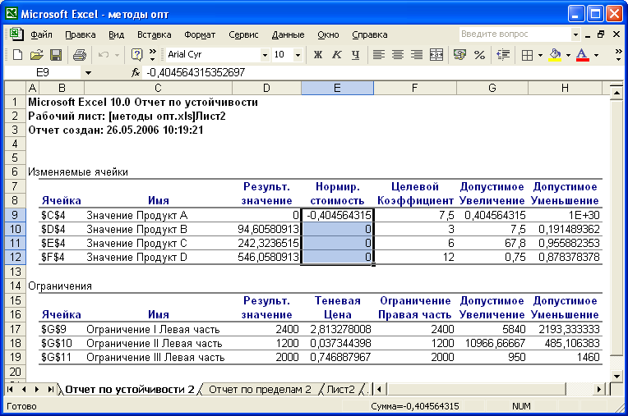628x416 pixels.
Task: Switch to the Отчет по пределам 2 sheet tab
Action: (x=260, y=389)
